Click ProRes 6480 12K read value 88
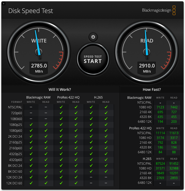Image resolution: width=185 pixels, height=191 pixels. click(174, 152)
